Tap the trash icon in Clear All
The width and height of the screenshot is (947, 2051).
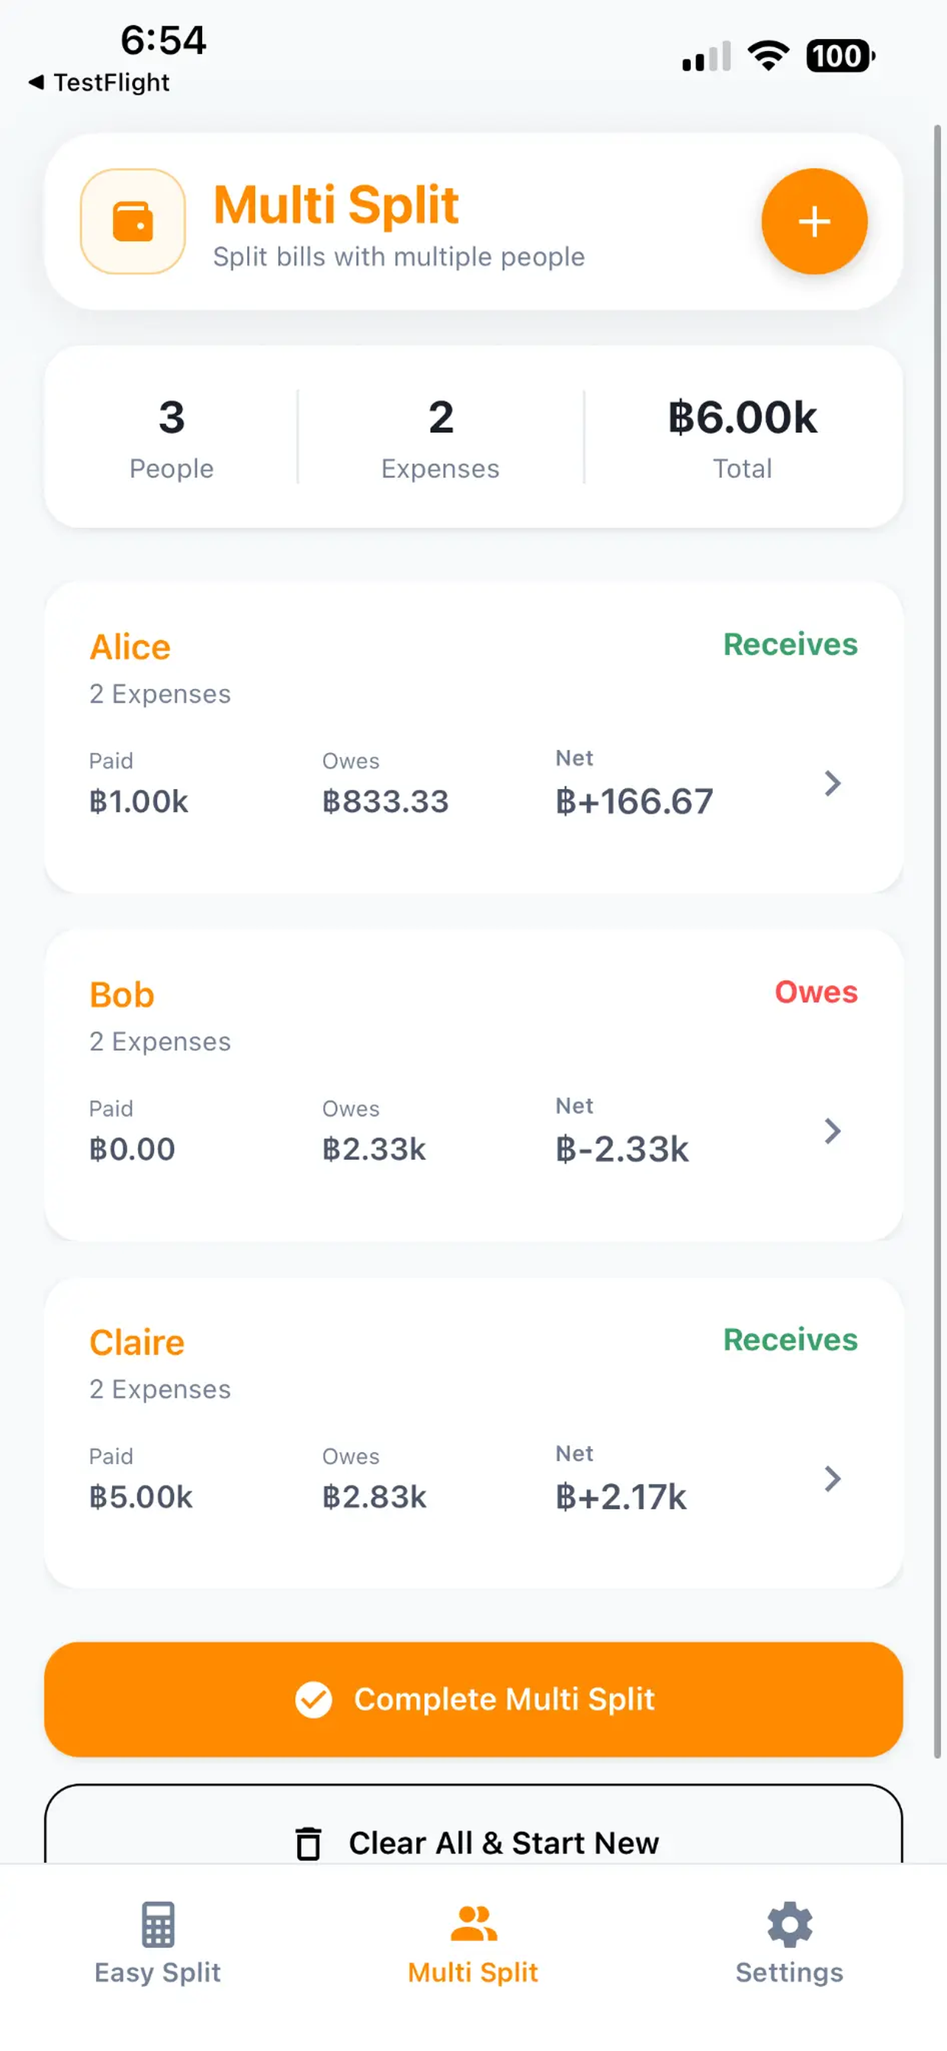click(x=309, y=1843)
